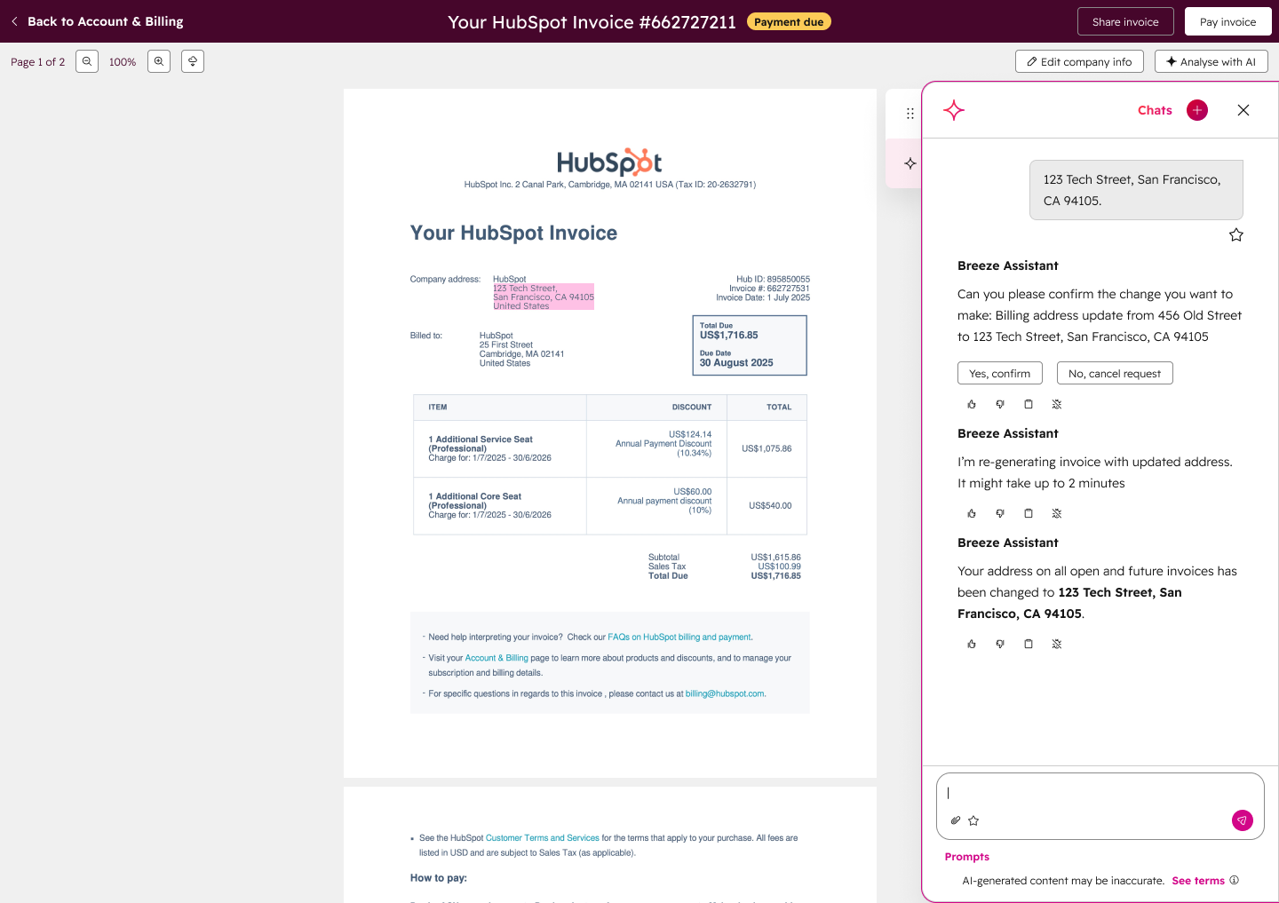This screenshot has width=1279, height=903.
Task: Click the Due Date 30 August 2025 text
Action: (x=736, y=359)
